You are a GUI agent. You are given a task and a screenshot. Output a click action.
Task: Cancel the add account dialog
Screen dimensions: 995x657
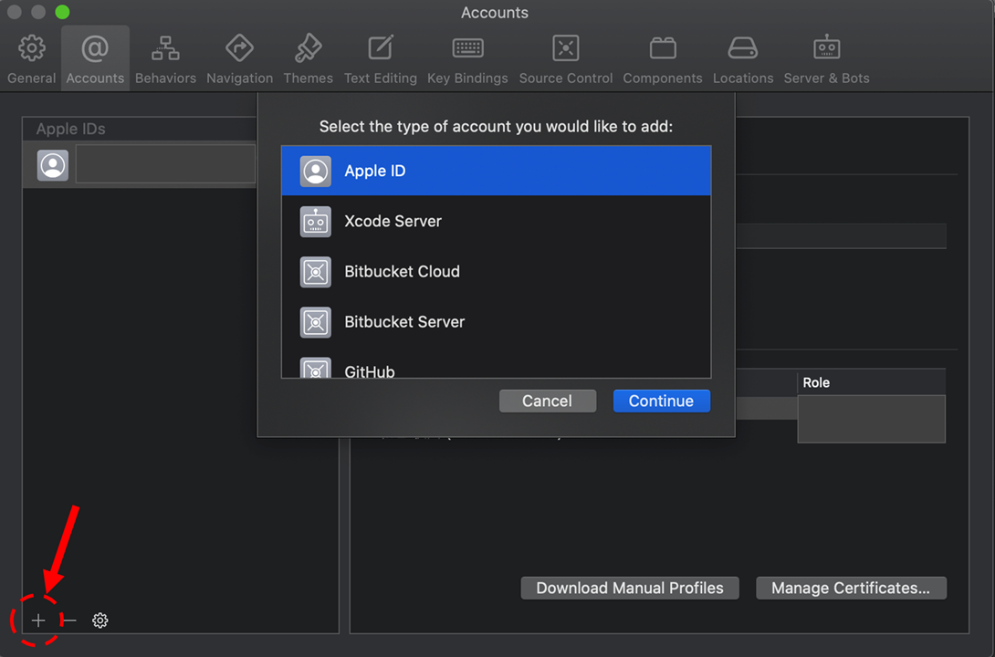(547, 401)
